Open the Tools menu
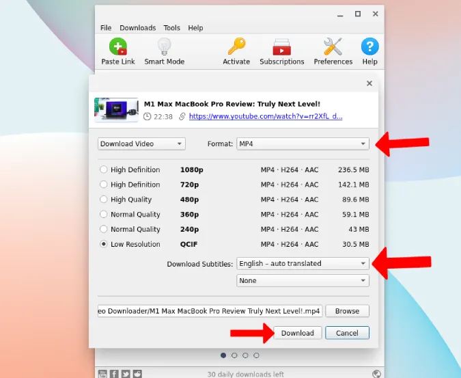The width and height of the screenshot is (461, 378). pyautogui.click(x=171, y=28)
